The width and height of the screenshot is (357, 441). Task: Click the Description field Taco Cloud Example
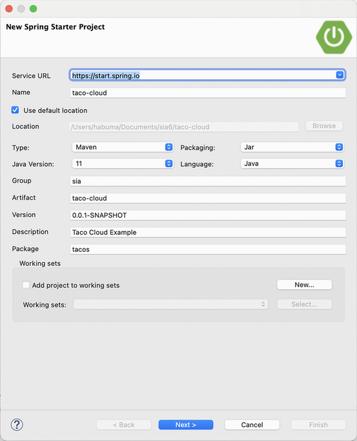208,232
